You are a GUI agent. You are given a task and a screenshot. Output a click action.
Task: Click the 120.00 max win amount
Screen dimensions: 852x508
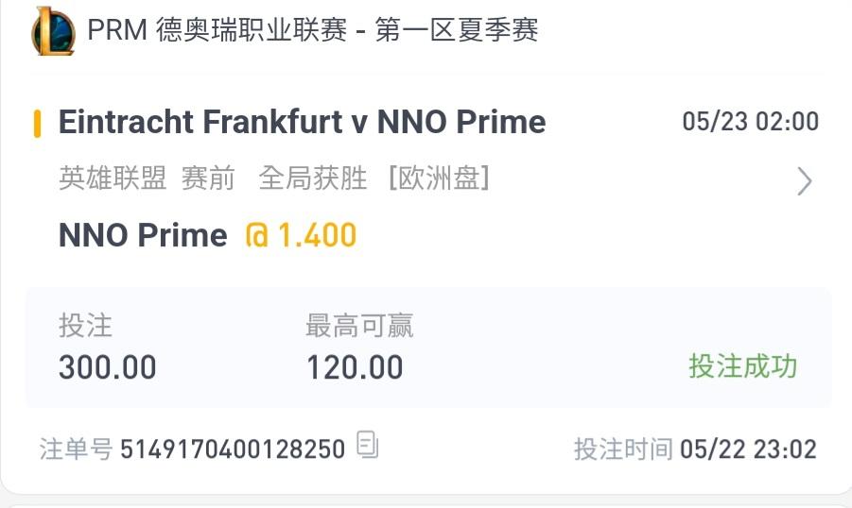(x=355, y=367)
